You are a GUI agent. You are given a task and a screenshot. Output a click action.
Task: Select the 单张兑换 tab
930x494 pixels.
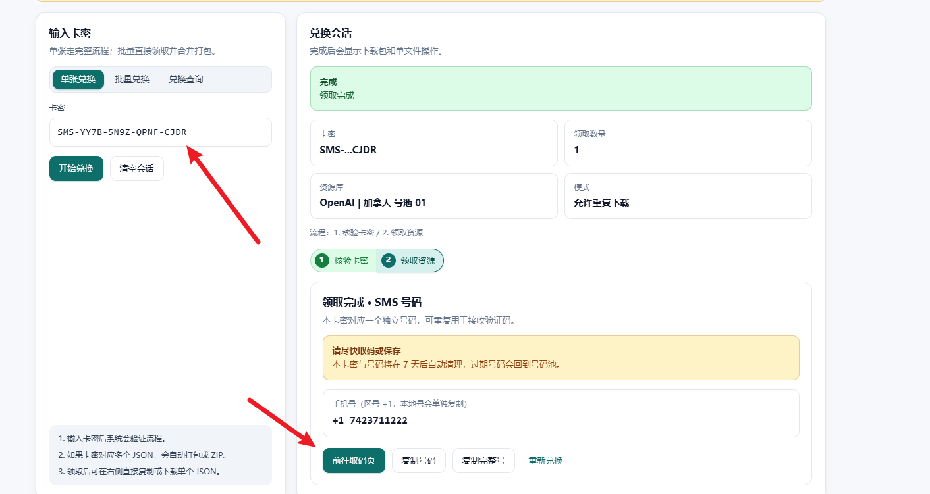[x=78, y=80]
